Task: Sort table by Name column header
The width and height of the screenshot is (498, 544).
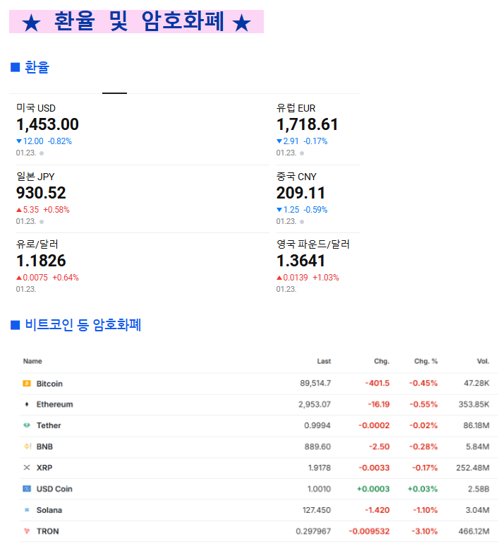Action: [x=32, y=361]
